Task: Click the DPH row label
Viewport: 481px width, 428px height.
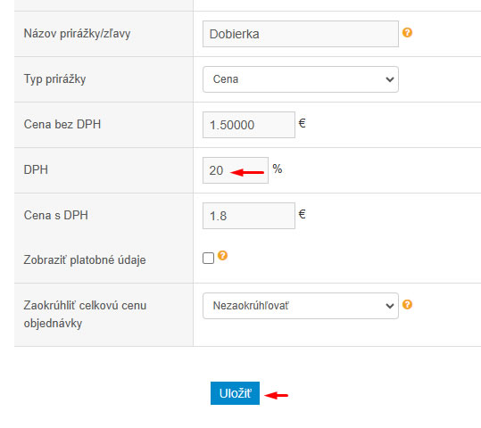Action: (x=36, y=169)
